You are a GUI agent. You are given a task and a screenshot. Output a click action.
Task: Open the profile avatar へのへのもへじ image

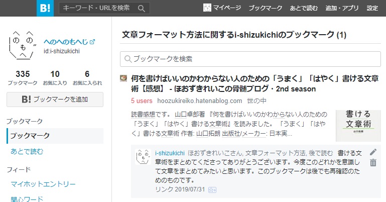point(23,46)
